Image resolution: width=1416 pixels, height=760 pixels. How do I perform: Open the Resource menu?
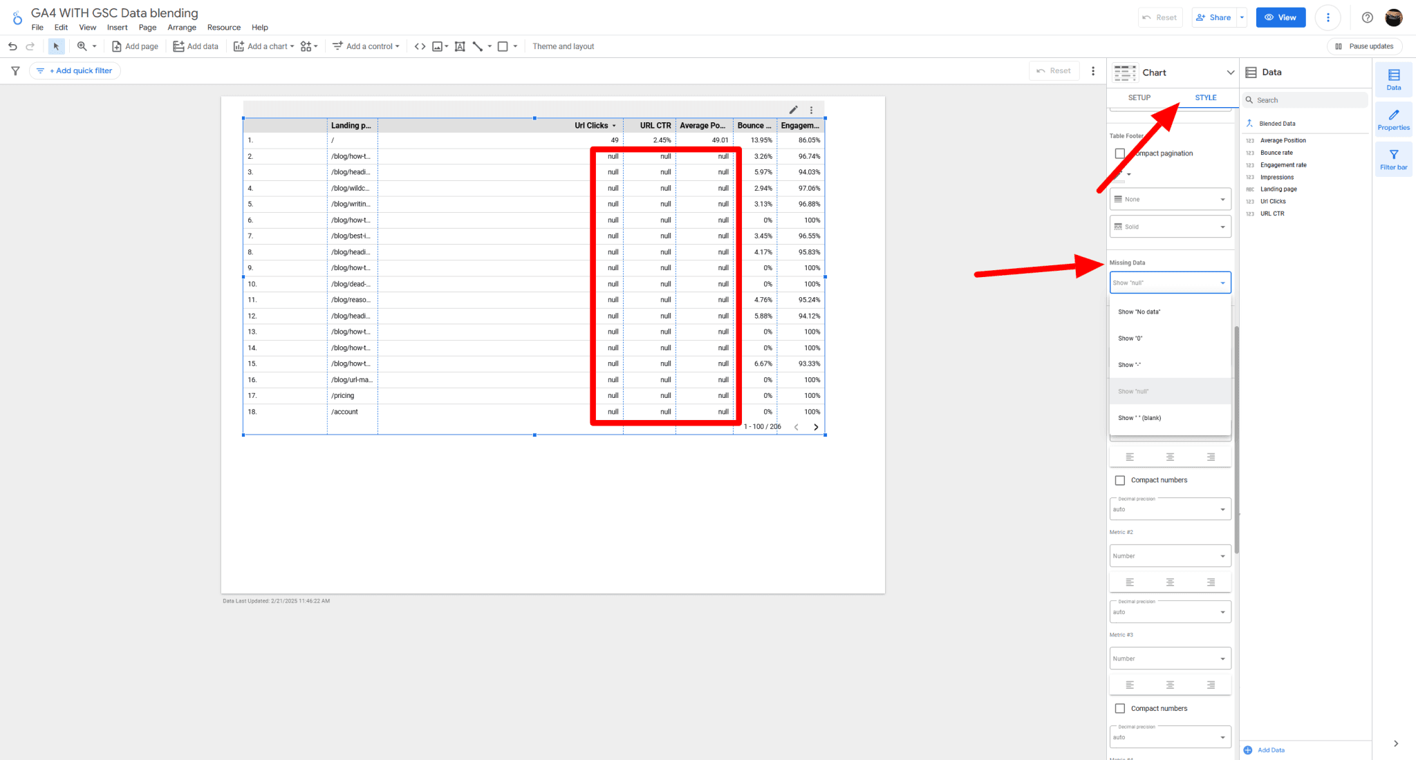224,28
